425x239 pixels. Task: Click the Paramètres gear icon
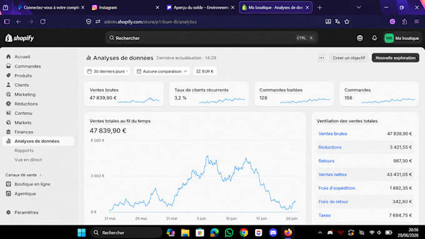click(x=8, y=212)
